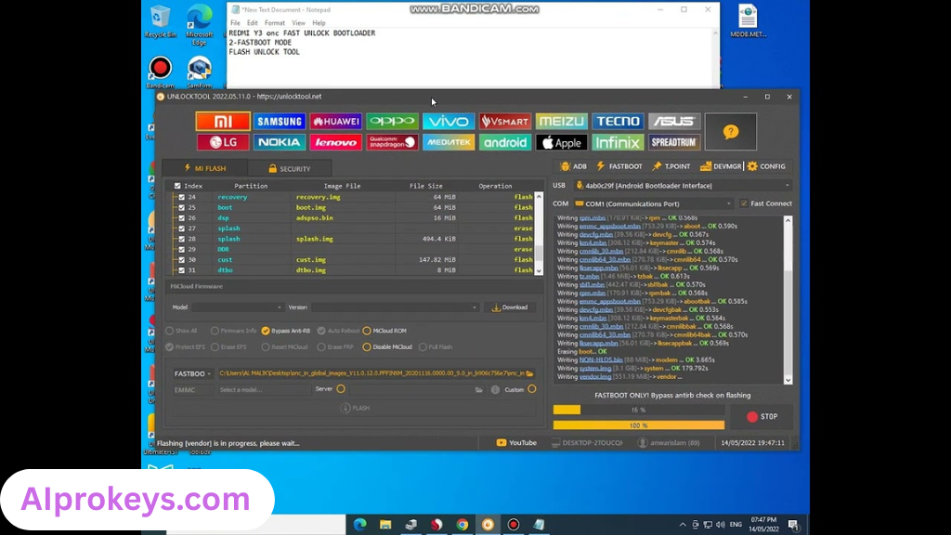The width and height of the screenshot is (951, 535).
Task: Open the CONFIG settings
Action: (x=766, y=166)
